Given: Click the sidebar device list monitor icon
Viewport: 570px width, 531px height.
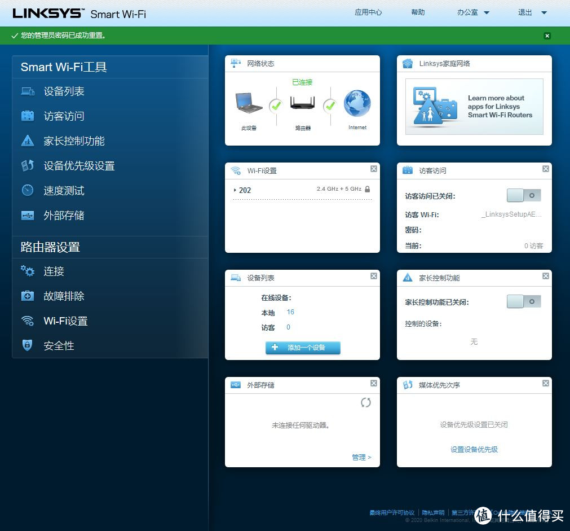Looking at the screenshot, I should (28, 91).
